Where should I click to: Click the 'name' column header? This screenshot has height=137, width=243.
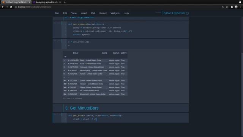[105, 53]
